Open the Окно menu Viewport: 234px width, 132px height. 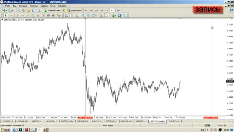(53, 6)
